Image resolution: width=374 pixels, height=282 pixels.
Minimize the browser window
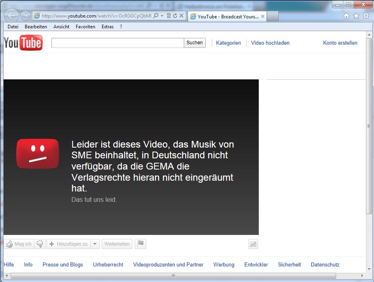click(337, 4)
